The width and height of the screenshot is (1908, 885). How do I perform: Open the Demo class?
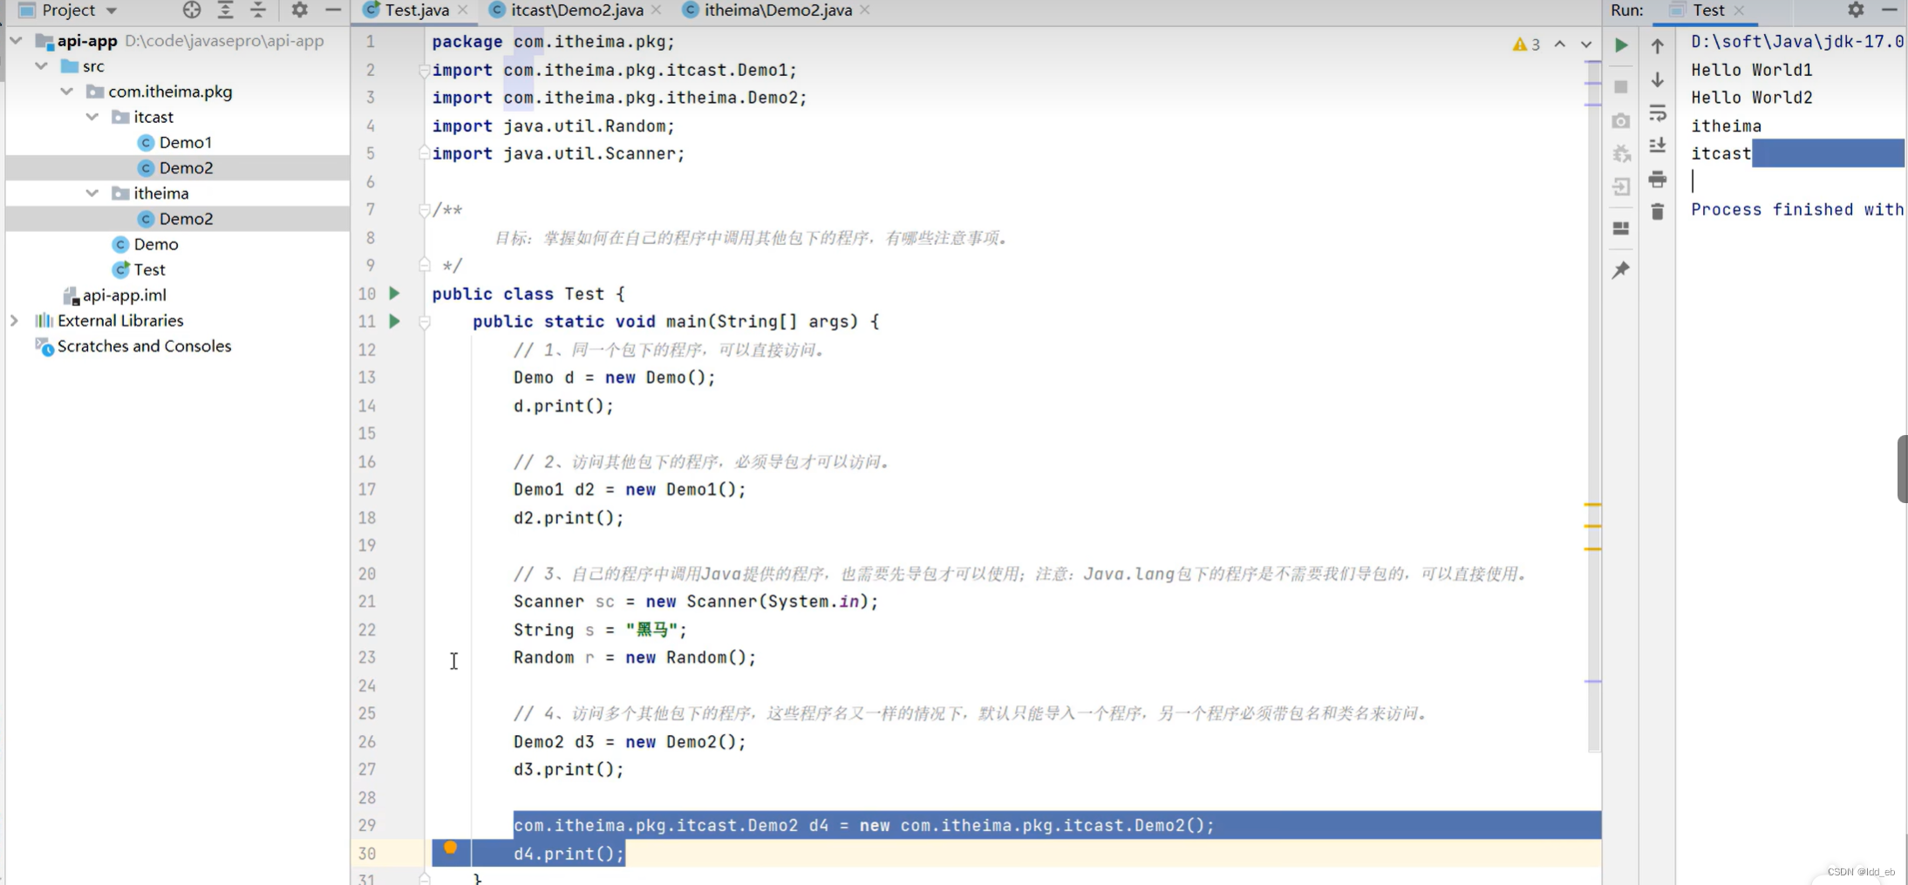(x=146, y=244)
